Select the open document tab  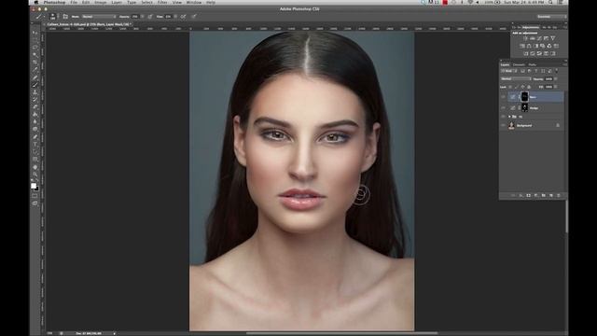point(89,24)
